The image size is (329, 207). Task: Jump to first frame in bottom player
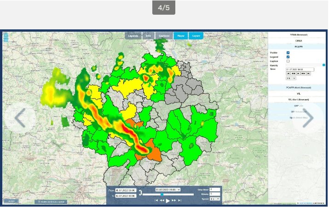[x=156, y=200]
